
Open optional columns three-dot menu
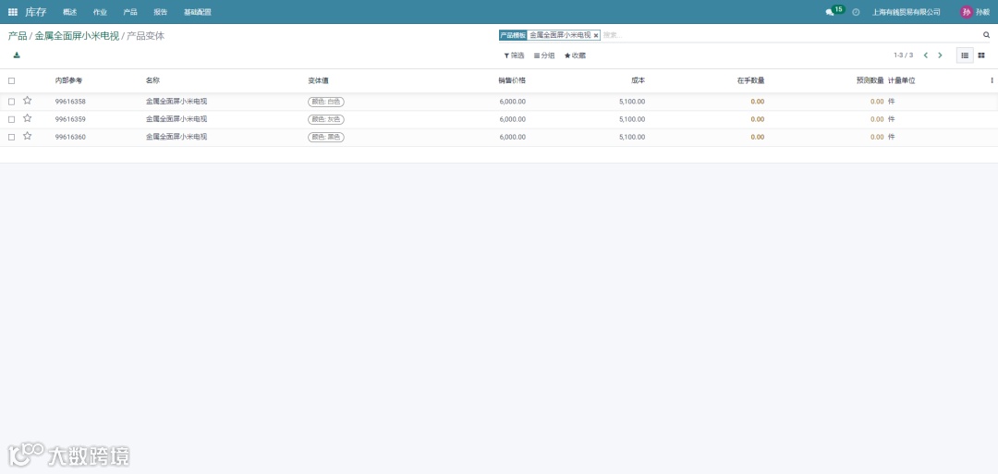click(992, 80)
